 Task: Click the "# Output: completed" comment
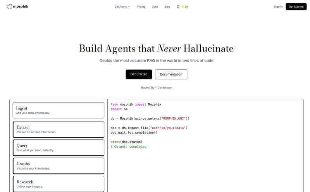(x=129, y=147)
